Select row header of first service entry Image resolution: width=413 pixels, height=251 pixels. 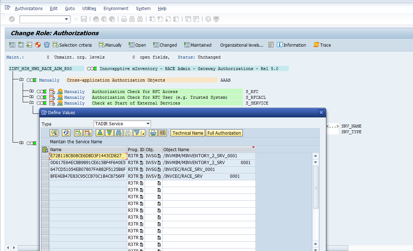pos(45,156)
